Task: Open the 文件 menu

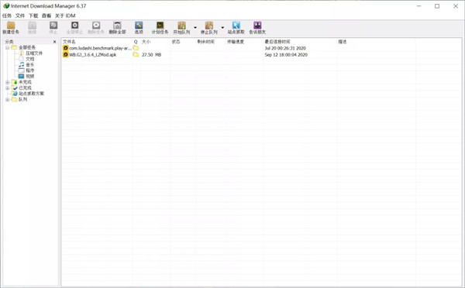Action: (20, 15)
